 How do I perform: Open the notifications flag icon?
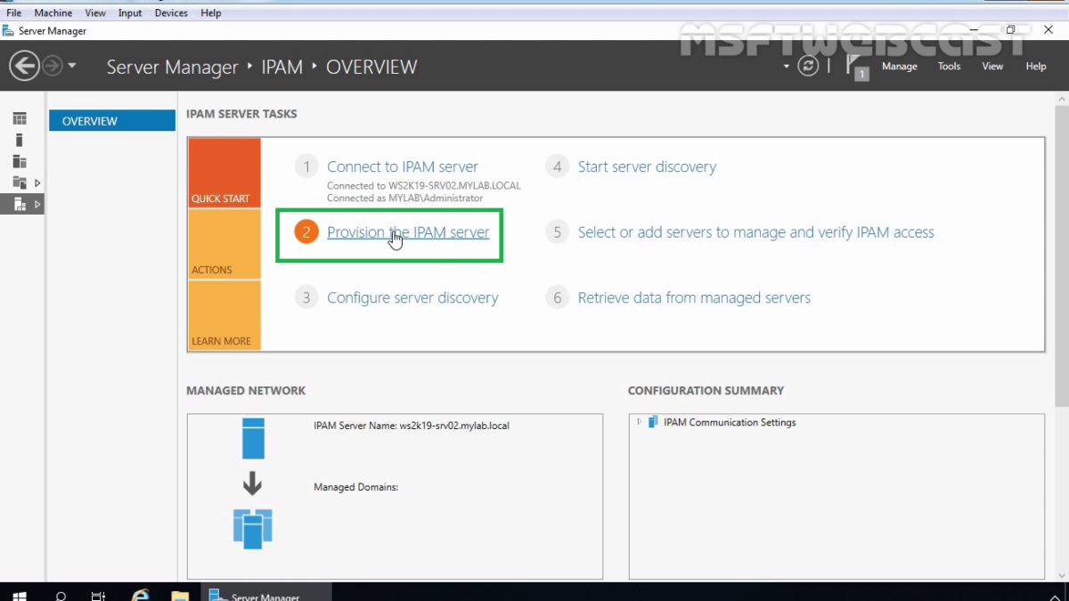pyautogui.click(x=855, y=67)
